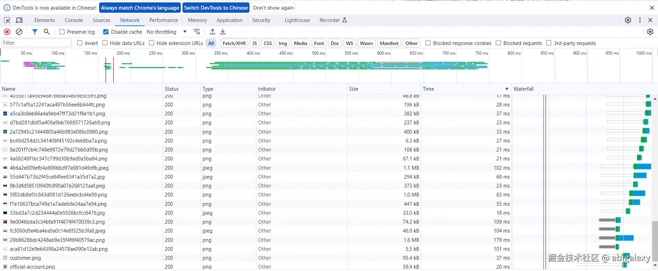Sort by the Name column header
This screenshot has height=271, width=658.
tap(81, 89)
